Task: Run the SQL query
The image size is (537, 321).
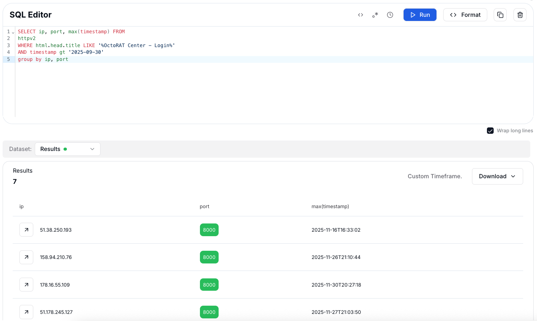Action: click(420, 15)
